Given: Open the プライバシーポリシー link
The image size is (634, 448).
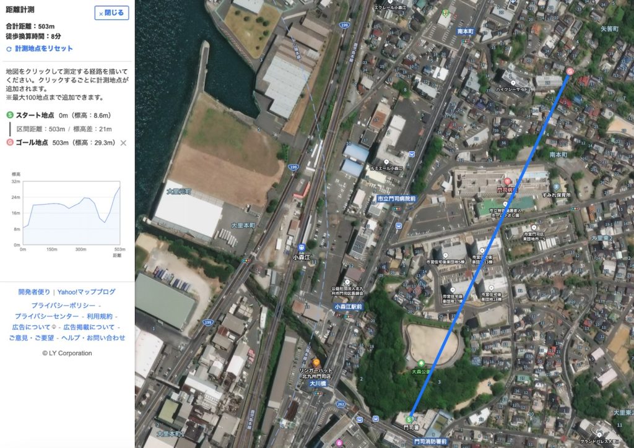Looking at the screenshot, I should click(64, 306).
